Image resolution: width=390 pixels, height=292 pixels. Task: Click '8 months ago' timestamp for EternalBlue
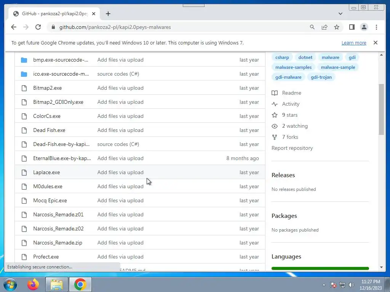coord(243,158)
